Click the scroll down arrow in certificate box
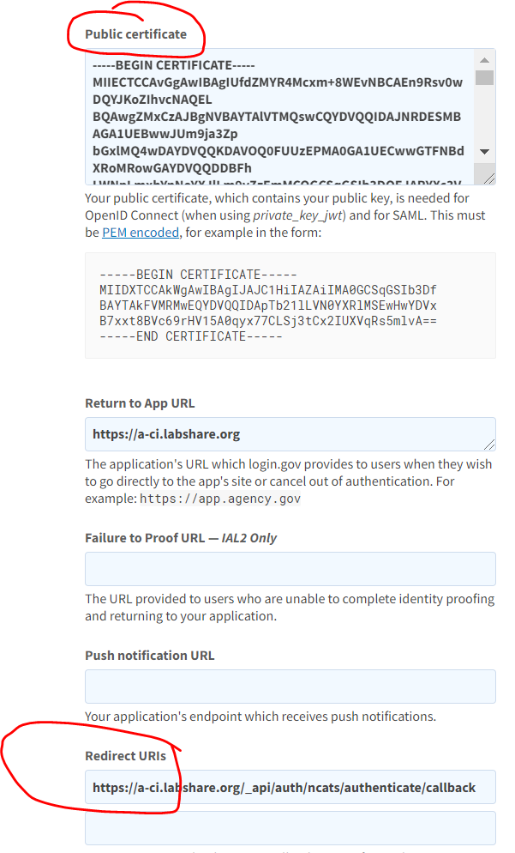This screenshot has width=515, height=853. pyautogui.click(x=484, y=151)
